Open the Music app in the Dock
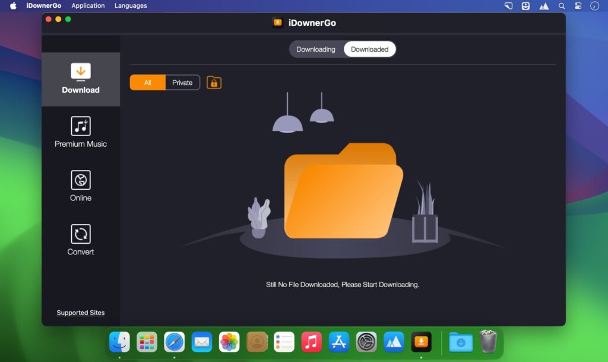 tap(311, 342)
